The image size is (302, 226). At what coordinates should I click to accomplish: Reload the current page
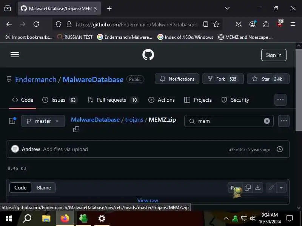pyautogui.click(x=36, y=24)
